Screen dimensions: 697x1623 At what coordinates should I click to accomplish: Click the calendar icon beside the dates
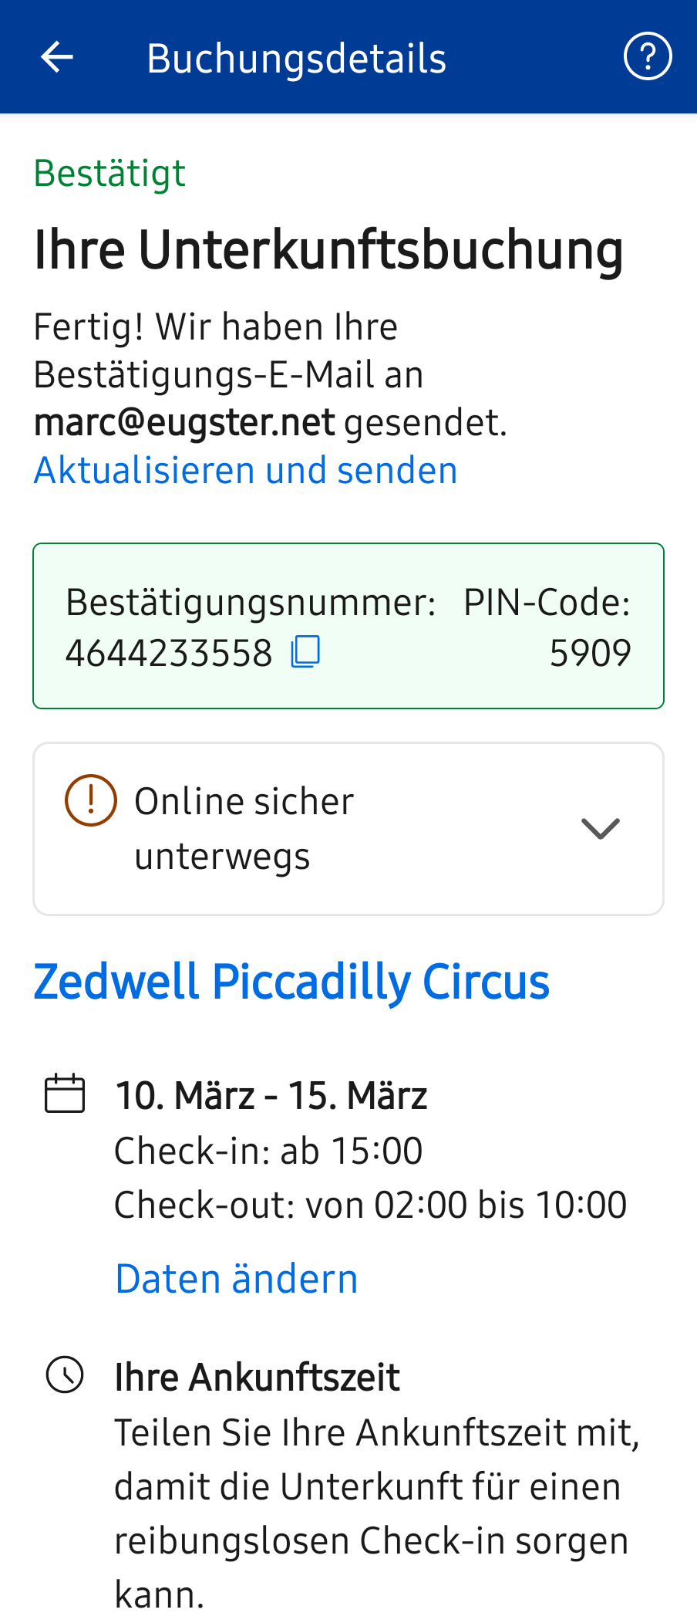(x=65, y=1094)
